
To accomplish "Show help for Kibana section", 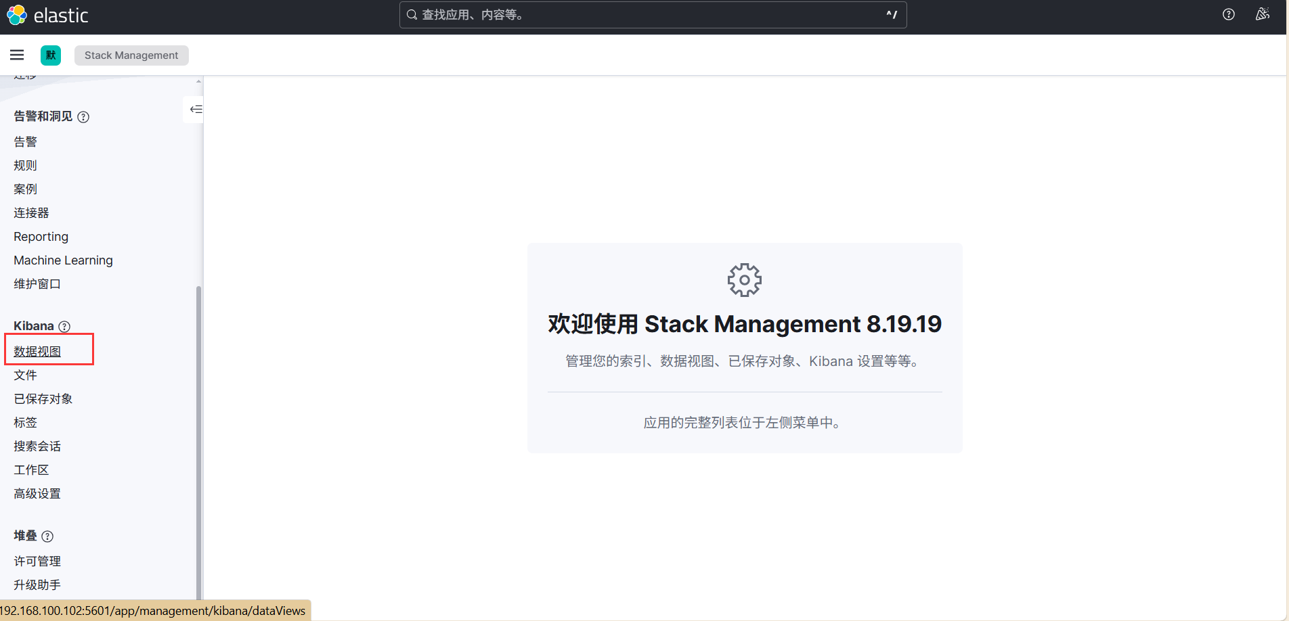I will click(64, 327).
